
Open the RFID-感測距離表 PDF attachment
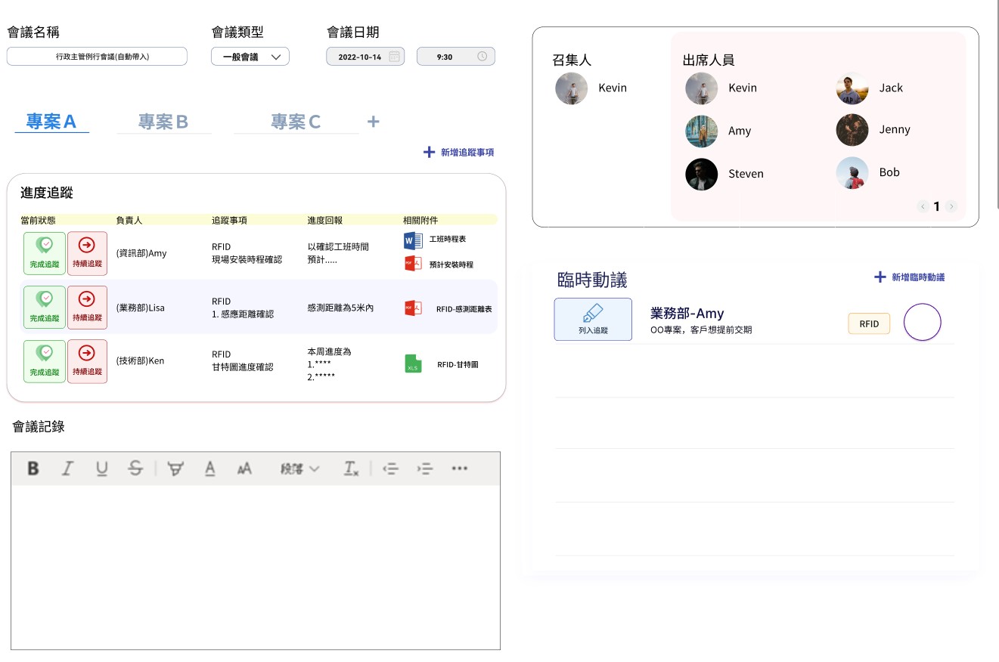448,308
